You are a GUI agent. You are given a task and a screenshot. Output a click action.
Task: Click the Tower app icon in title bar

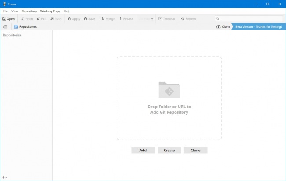4,4
